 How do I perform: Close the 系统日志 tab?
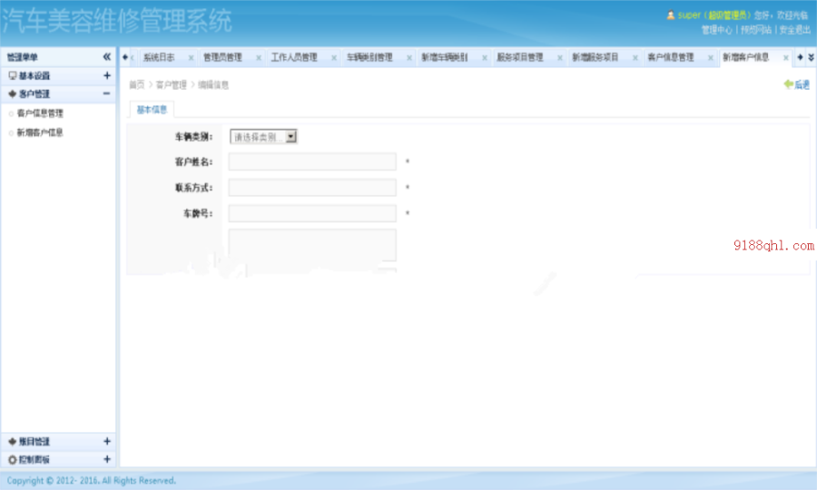(191, 58)
